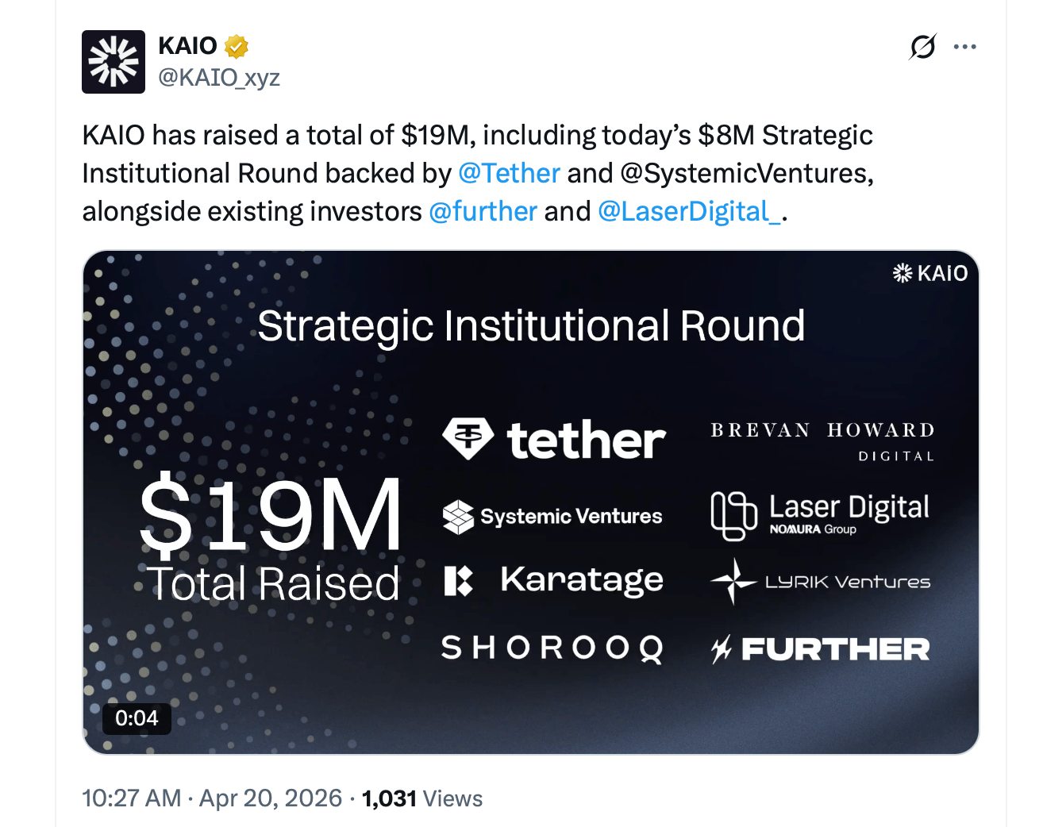The width and height of the screenshot is (1043, 827).
Task: Click the @KAIO_xyz username handle
Action: [x=219, y=77]
